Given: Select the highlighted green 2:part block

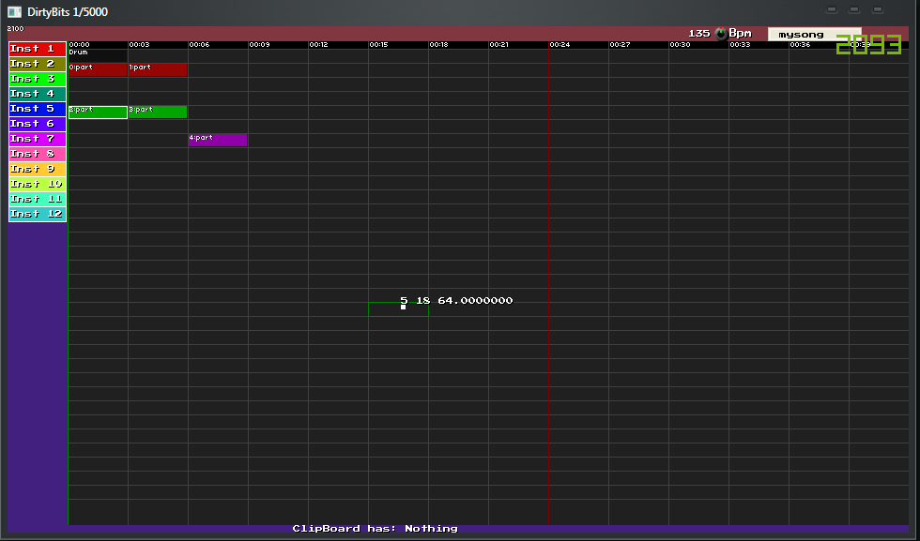Looking at the screenshot, I should [98, 112].
